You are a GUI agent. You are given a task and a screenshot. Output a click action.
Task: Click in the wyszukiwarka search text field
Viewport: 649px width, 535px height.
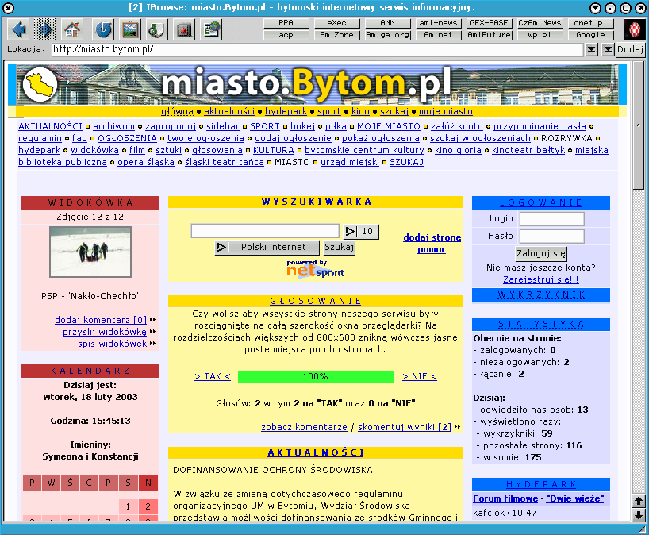coord(265,231)
